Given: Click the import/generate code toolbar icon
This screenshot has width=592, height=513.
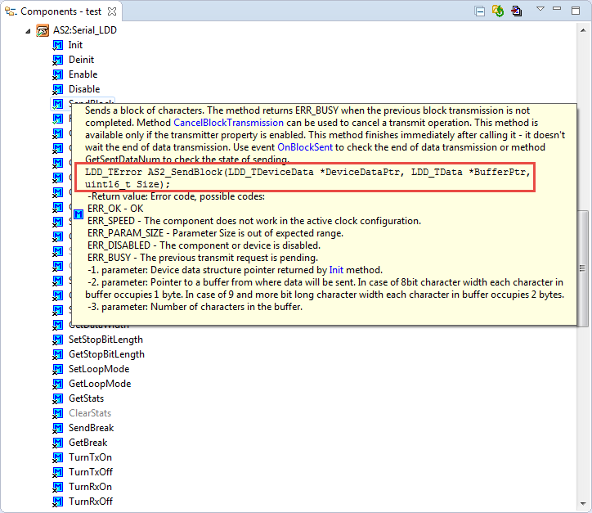Looking at the screenshot, I should point(516,11).
